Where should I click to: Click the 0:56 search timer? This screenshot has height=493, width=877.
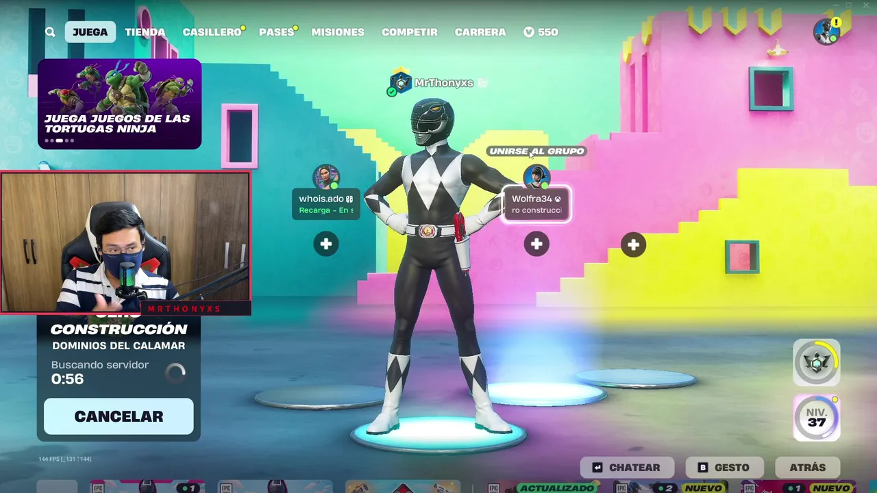67,379
